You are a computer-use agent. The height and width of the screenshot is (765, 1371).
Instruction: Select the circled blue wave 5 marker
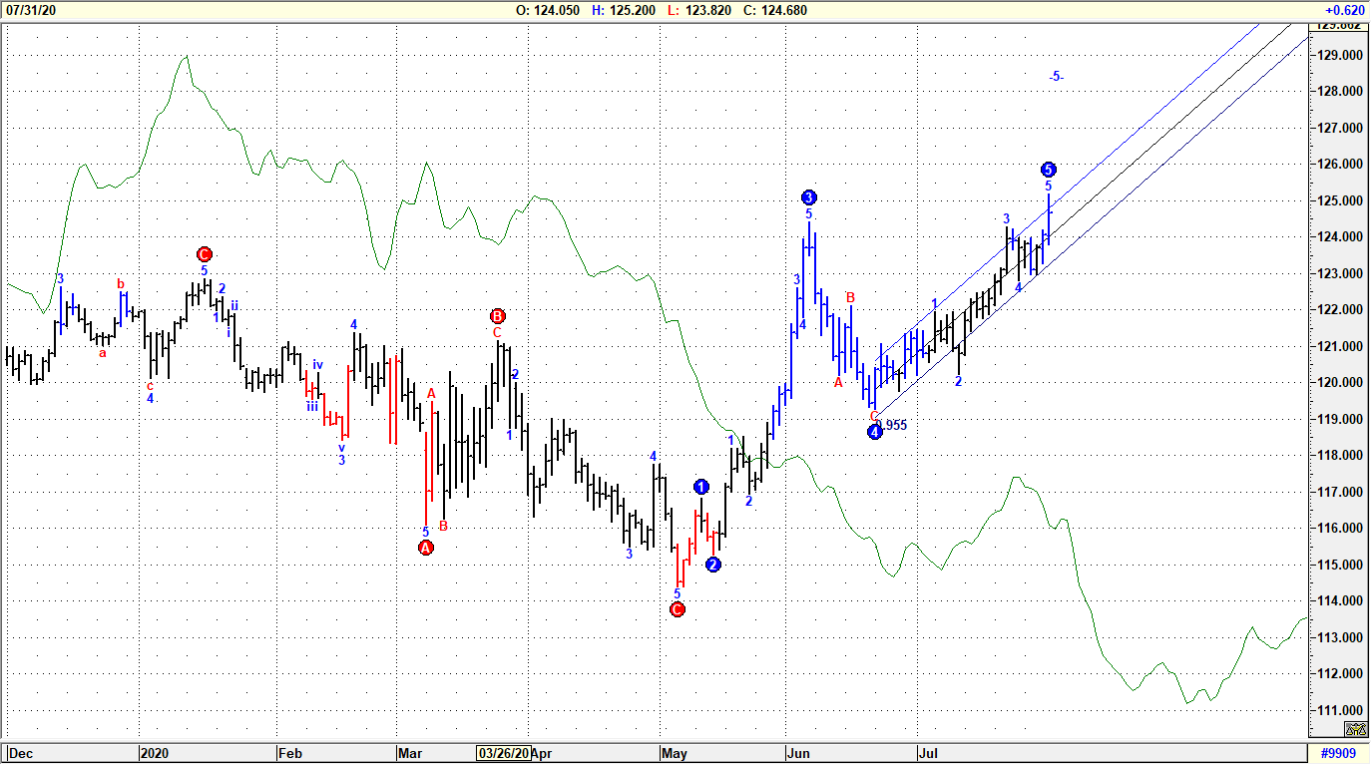tap(1047, 170)
